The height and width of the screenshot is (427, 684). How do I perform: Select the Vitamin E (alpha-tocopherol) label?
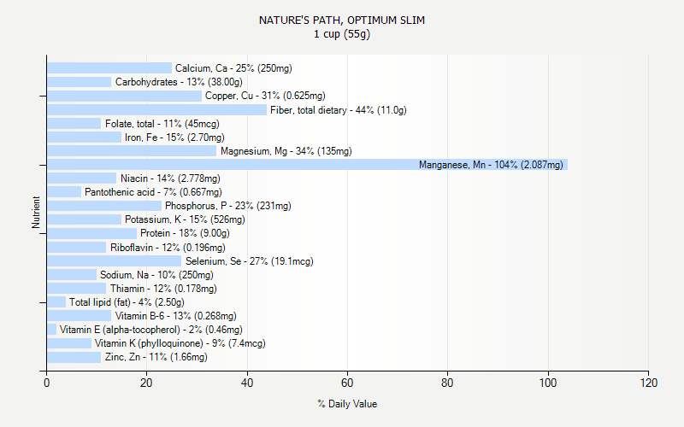[150, 330]
